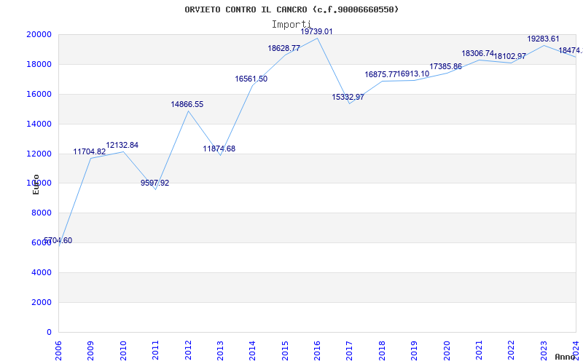Select the data label 18628.77
Viewport: 583px width, 364px height.
click(283, 48)
